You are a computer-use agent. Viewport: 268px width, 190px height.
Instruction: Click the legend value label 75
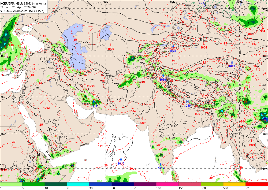click(x=136, y=188)
